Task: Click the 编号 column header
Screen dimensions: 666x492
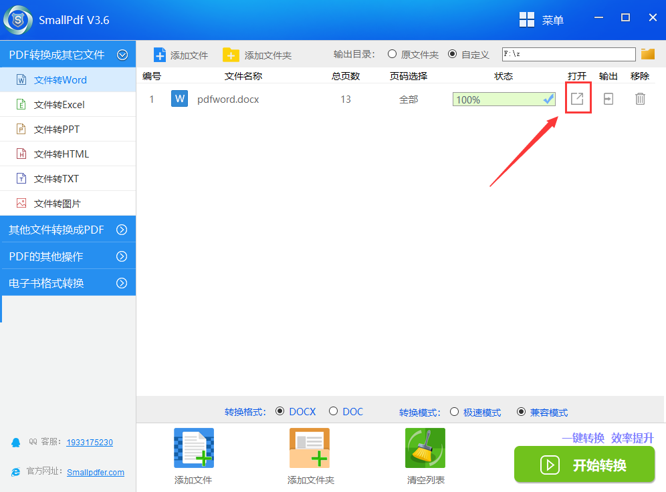Action: click(152, 76)
